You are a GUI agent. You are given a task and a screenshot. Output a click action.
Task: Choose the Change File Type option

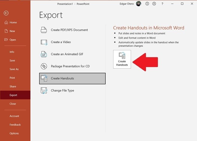point(72,90)
